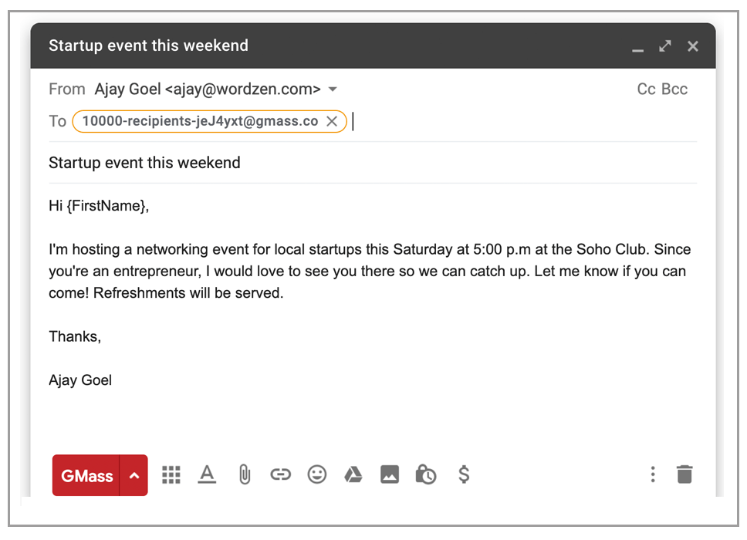This screenshot has width=747, height=540.
Task: Add Cc recipients field
Action: (646, 89)
